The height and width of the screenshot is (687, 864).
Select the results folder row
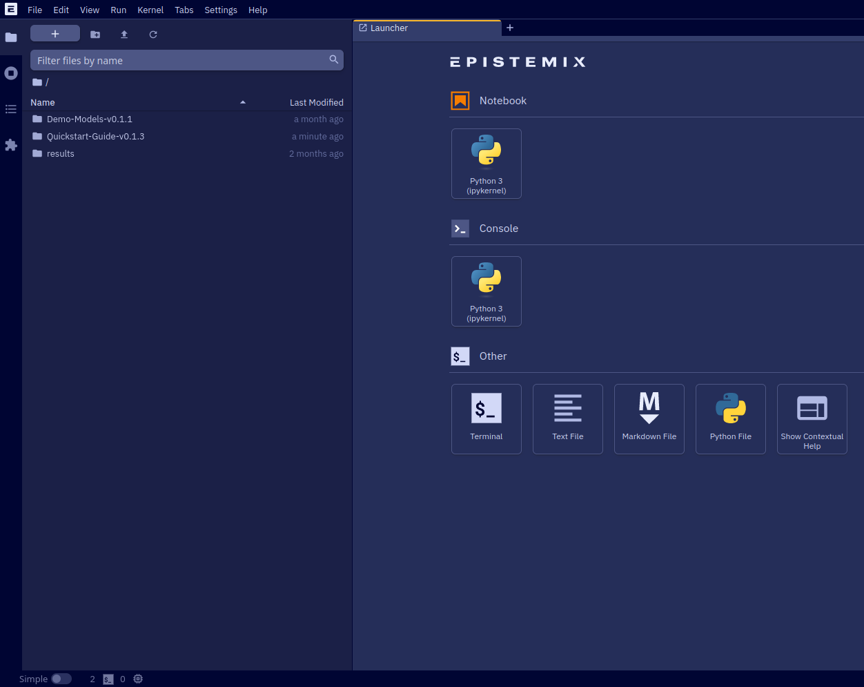(x=187, y=154)
